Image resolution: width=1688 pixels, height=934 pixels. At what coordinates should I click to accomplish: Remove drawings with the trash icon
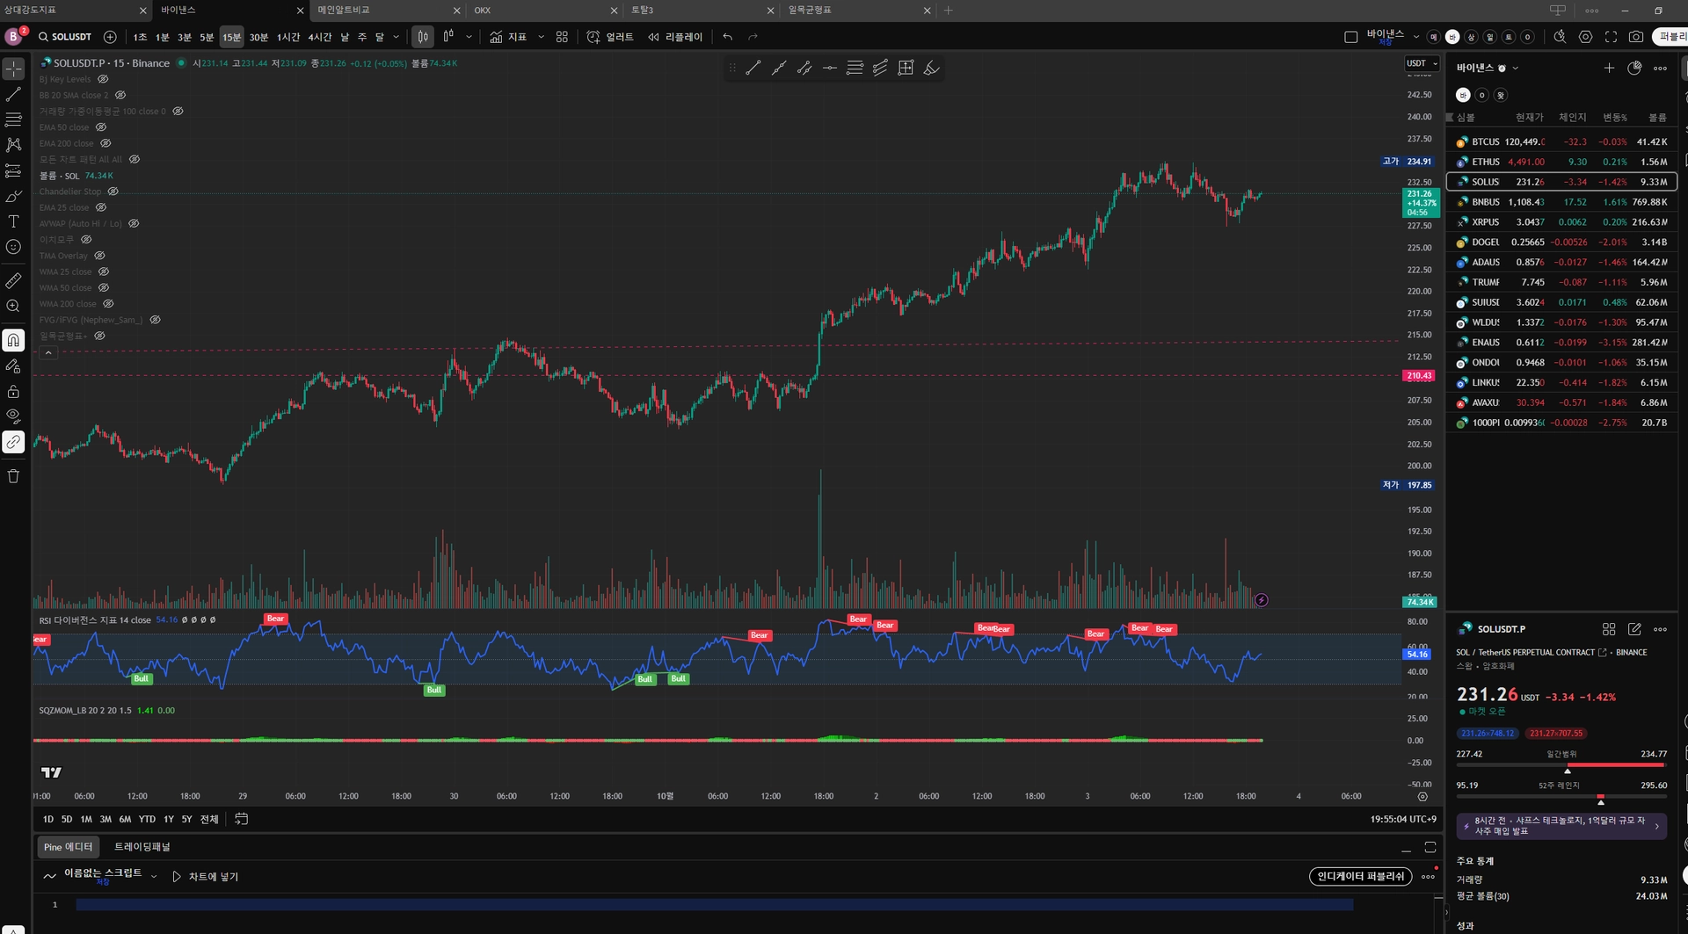click(14, 476)
